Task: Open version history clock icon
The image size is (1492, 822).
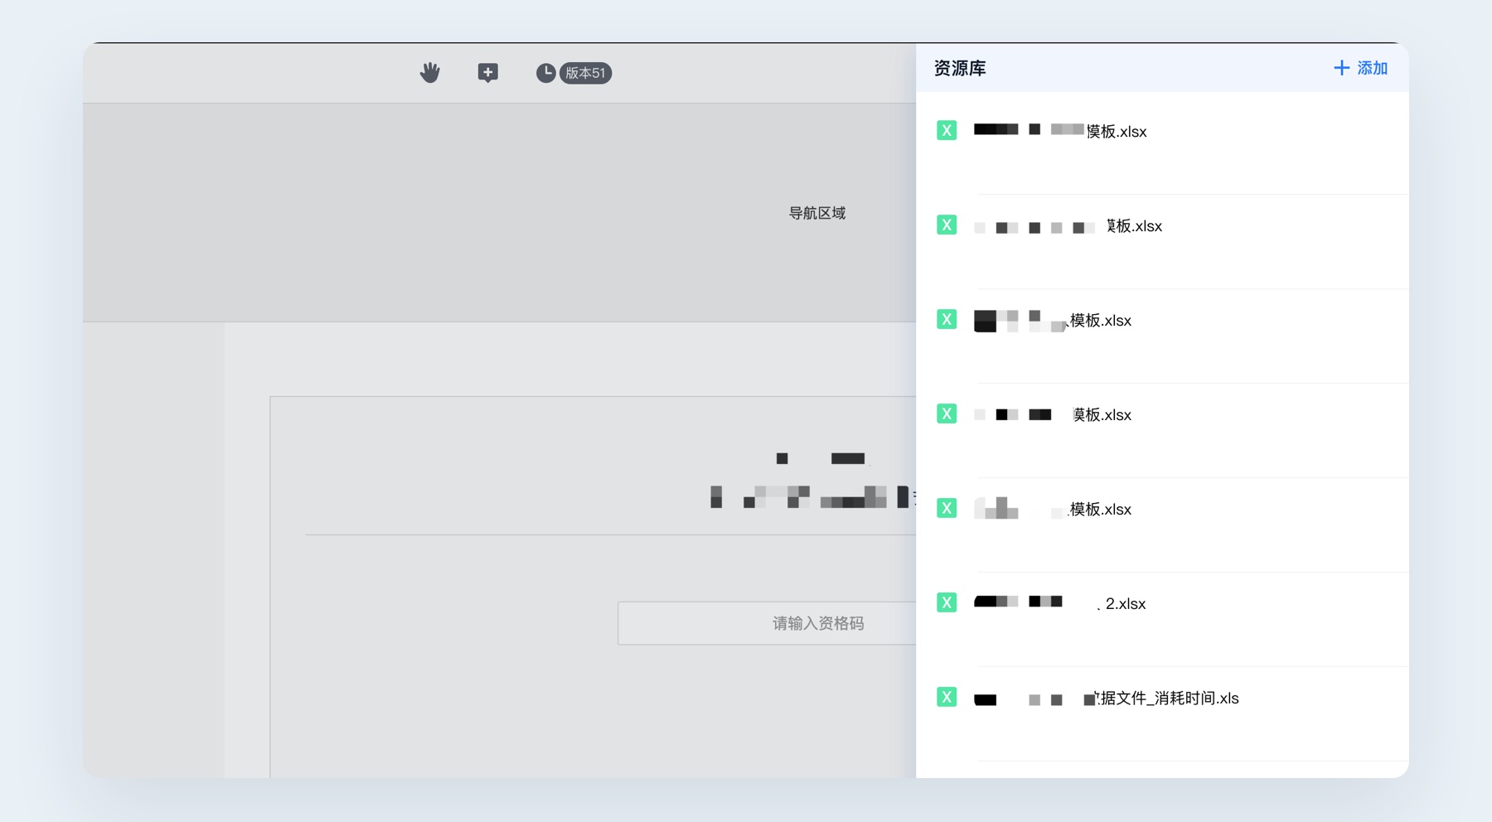Action: [x=545, y=73]
